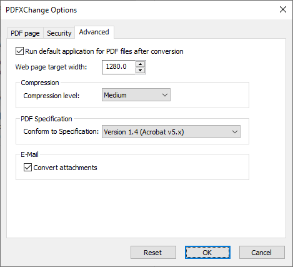This screenshot has width=293, height=267.
Task: Open the Version 1.4 (Acrobat v5.x) combo box
Action: click(x=171, y=132)
